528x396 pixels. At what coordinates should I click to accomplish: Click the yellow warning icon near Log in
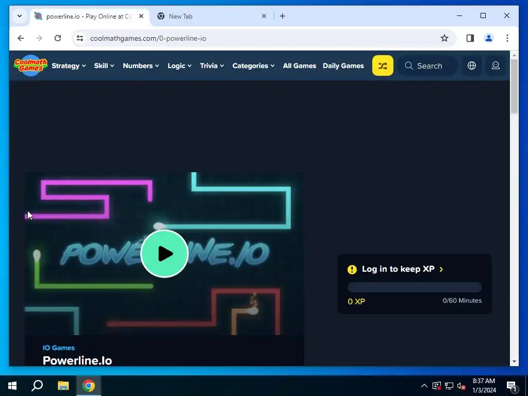[x=352, y=269]
